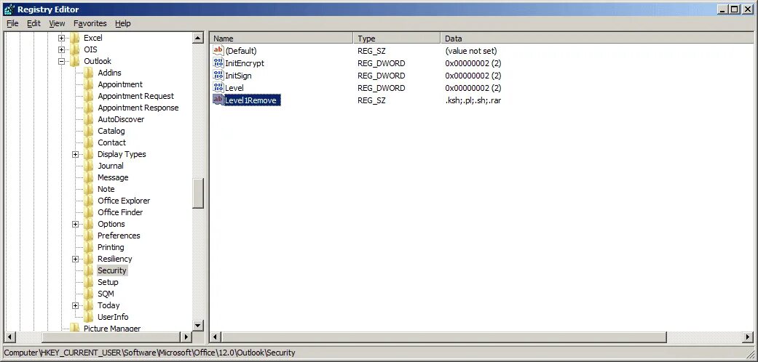Select the Office Finder key
Viewport: 758px width, 362px height.
pyautogui.click(x=120, y=212)
